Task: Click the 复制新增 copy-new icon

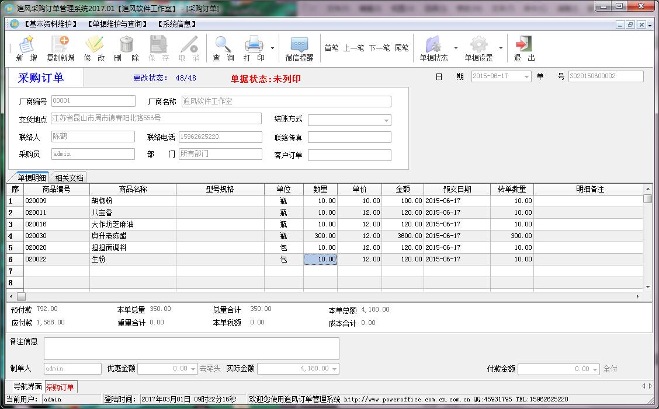Action: (x=60, y=45)
